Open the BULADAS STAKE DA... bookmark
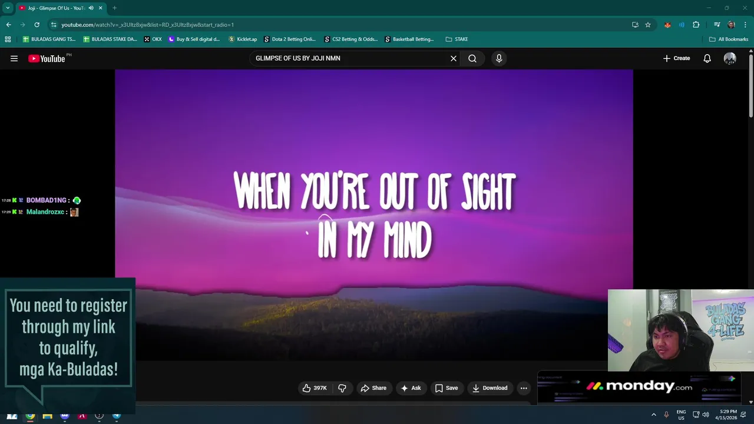Image resolution: width=754 pixels, height=424 pixels. [x=110, y=39]
